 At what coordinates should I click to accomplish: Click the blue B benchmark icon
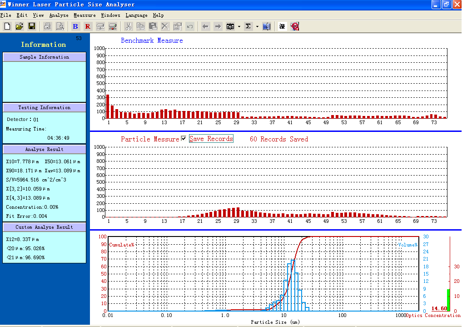point(75,26)
